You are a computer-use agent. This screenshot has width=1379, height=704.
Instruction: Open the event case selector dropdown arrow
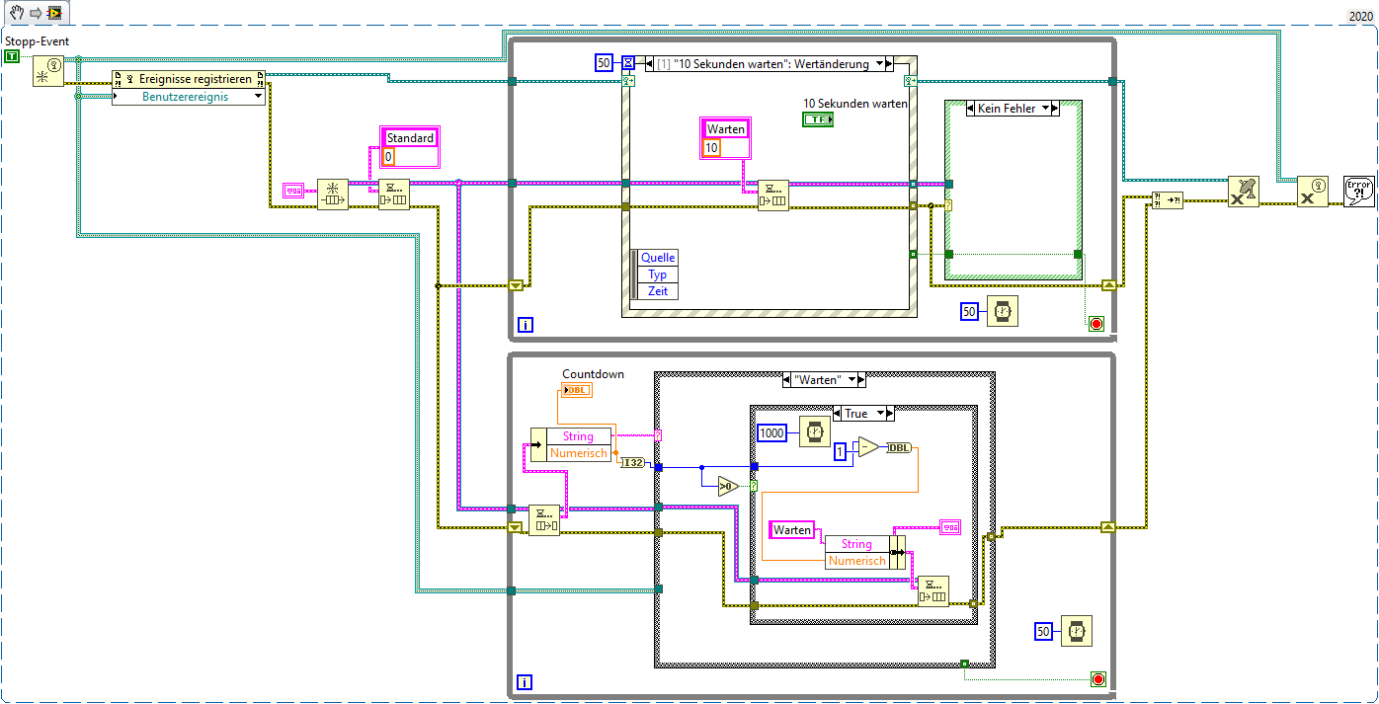click(x=878, y=63)
